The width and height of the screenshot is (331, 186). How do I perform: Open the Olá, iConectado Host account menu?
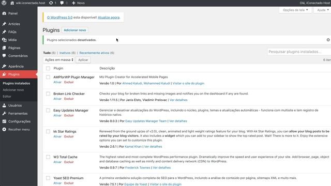(x=315, y=3)
